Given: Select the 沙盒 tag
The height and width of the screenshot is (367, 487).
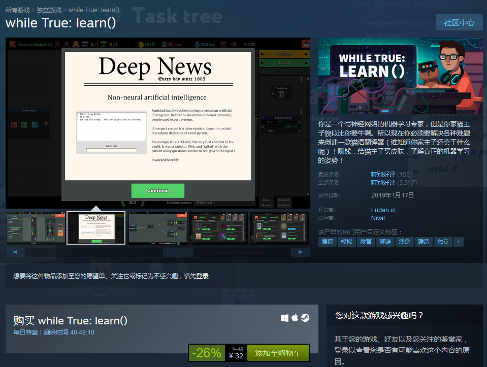Looking at the screenshot, I should 404,242.
